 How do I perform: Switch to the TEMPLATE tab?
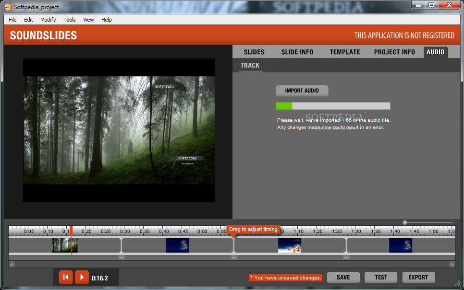click(x=345, y=52)
